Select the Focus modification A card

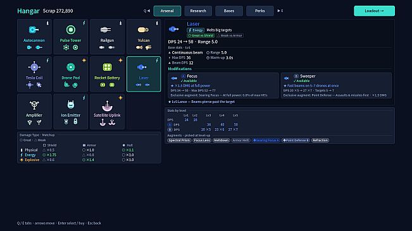(223, 85)
